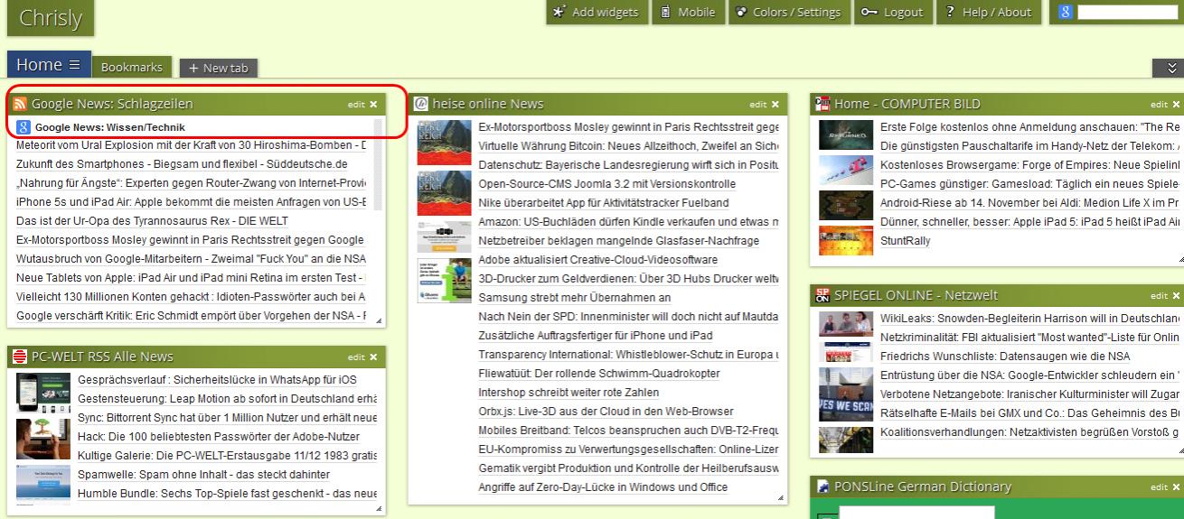Viewport: 1184px width, 519px height.
Task: Click the resize grip of Google News widget
Action: [379, 320]
